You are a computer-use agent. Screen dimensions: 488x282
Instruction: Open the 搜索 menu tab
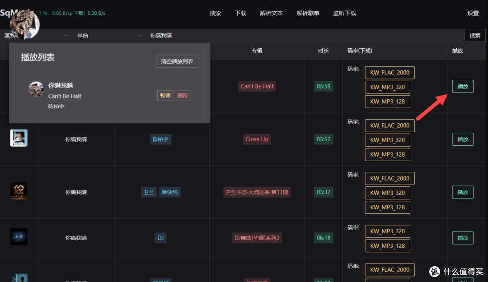coord(216,14)
